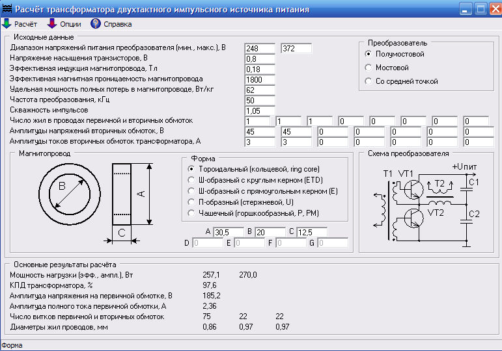Close the transformer calculator window

click(x=495, y=8)
